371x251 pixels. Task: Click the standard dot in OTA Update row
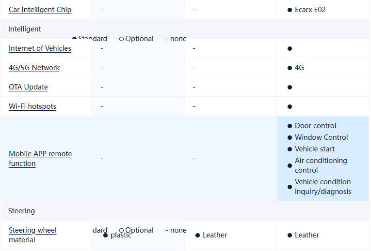pos(290,87)
